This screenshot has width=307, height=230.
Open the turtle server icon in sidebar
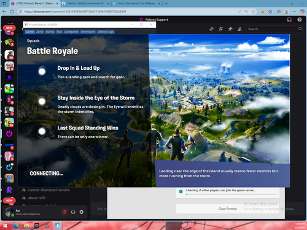click(9, 42)
